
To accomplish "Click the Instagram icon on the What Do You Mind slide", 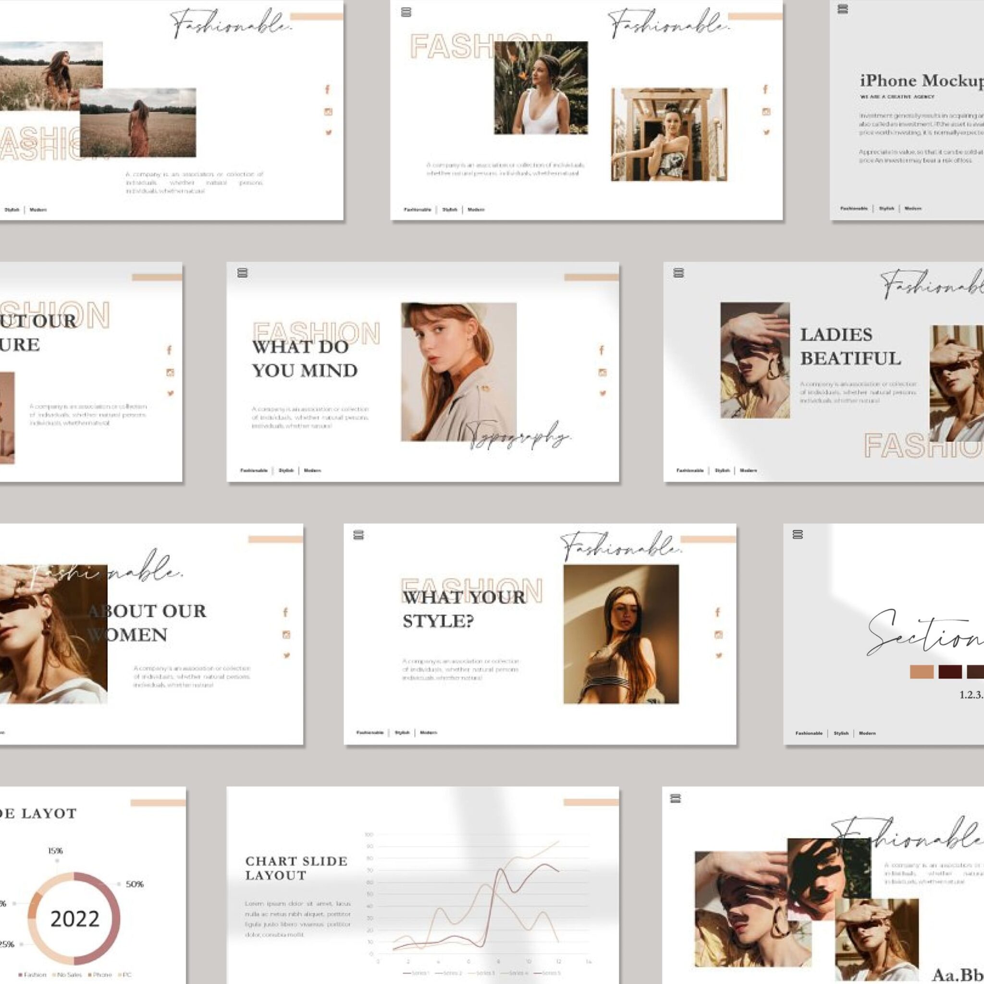I will coord(603,373).
